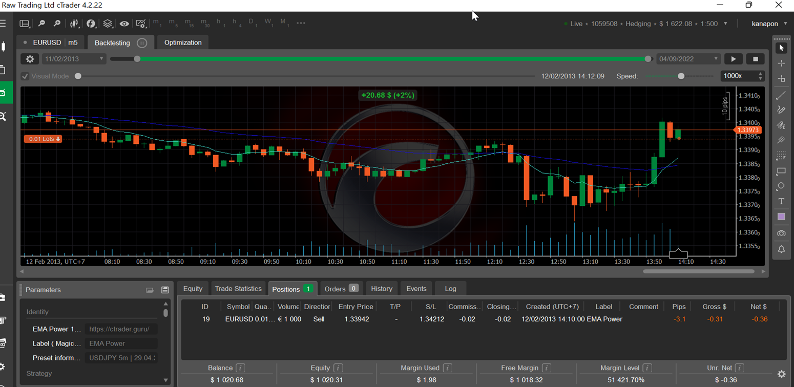This screenshot has height=387, width=794.
Task: Select the crosshair tool
Action: tap(781, 63)
